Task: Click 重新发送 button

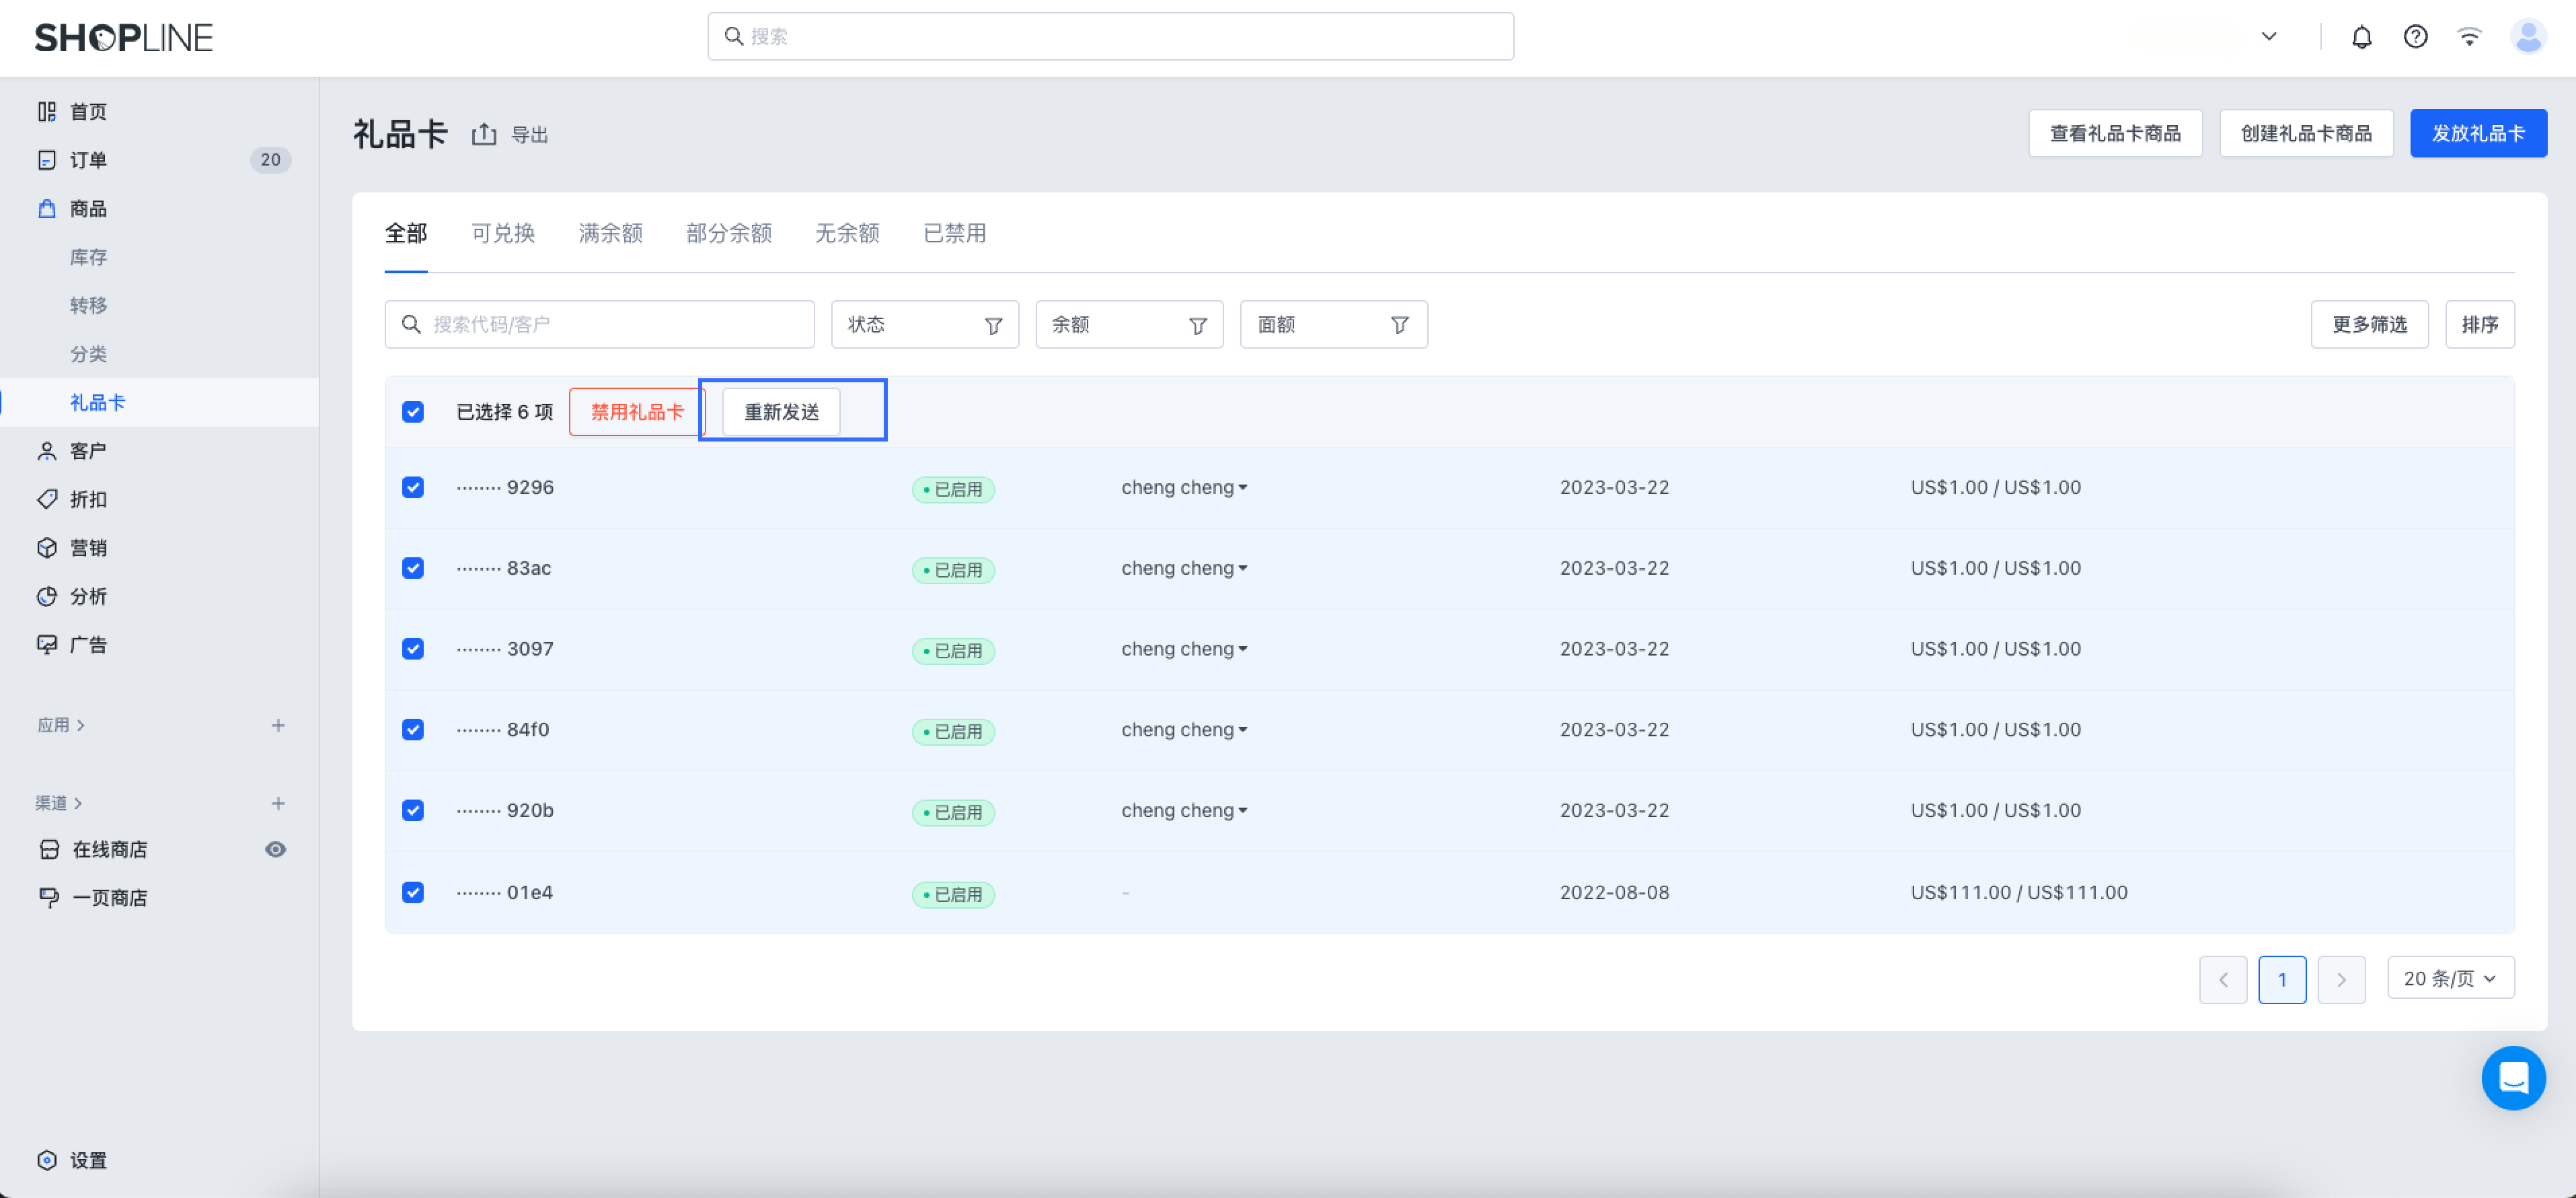Action: (781, 413)
